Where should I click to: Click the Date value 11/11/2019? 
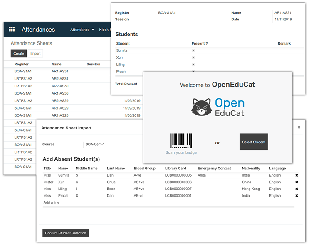tap(283, 19)
